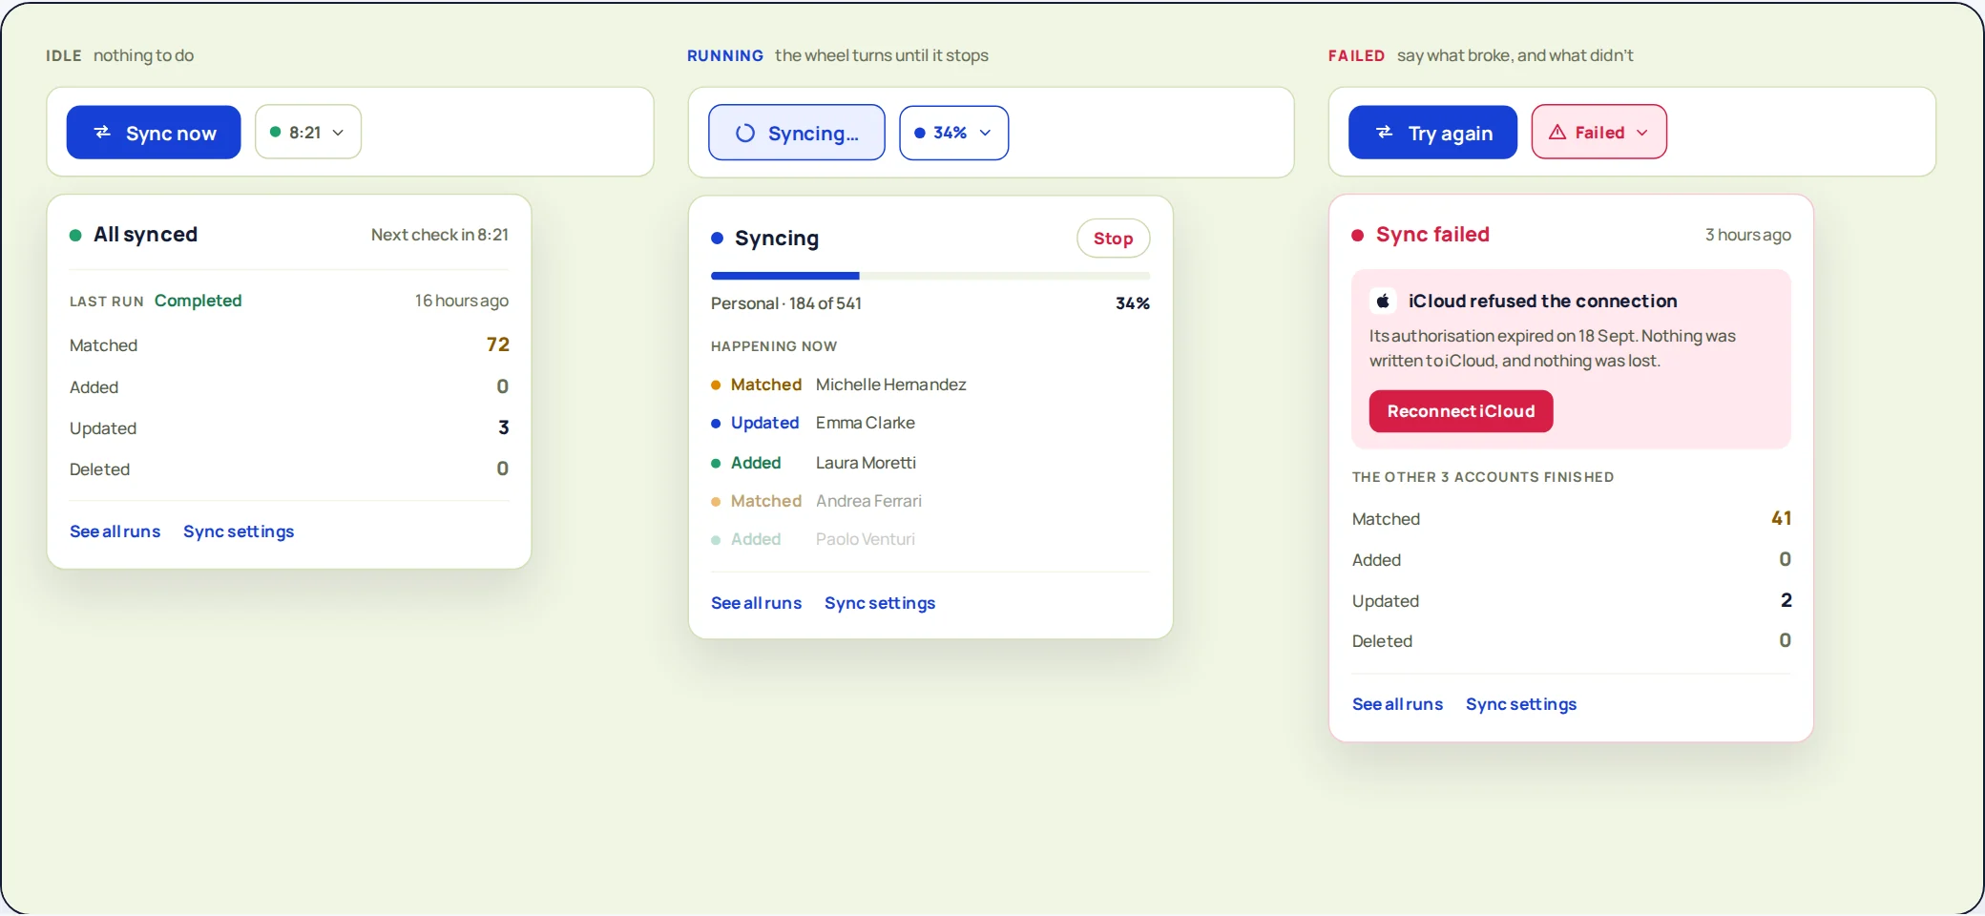Open See all runs in Syncing card
Screen dimensions: 1985x916
[x=756, y=603]
